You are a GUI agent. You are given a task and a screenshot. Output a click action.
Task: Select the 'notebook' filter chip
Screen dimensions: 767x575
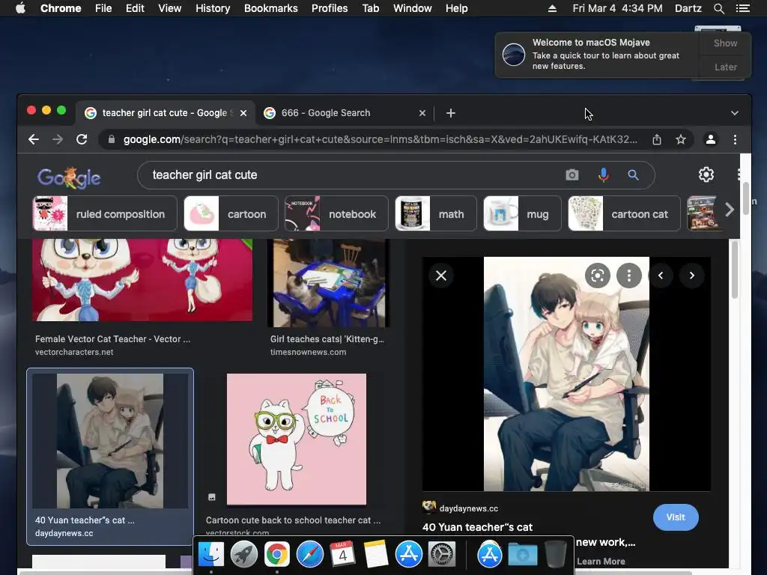click(336, 213)
